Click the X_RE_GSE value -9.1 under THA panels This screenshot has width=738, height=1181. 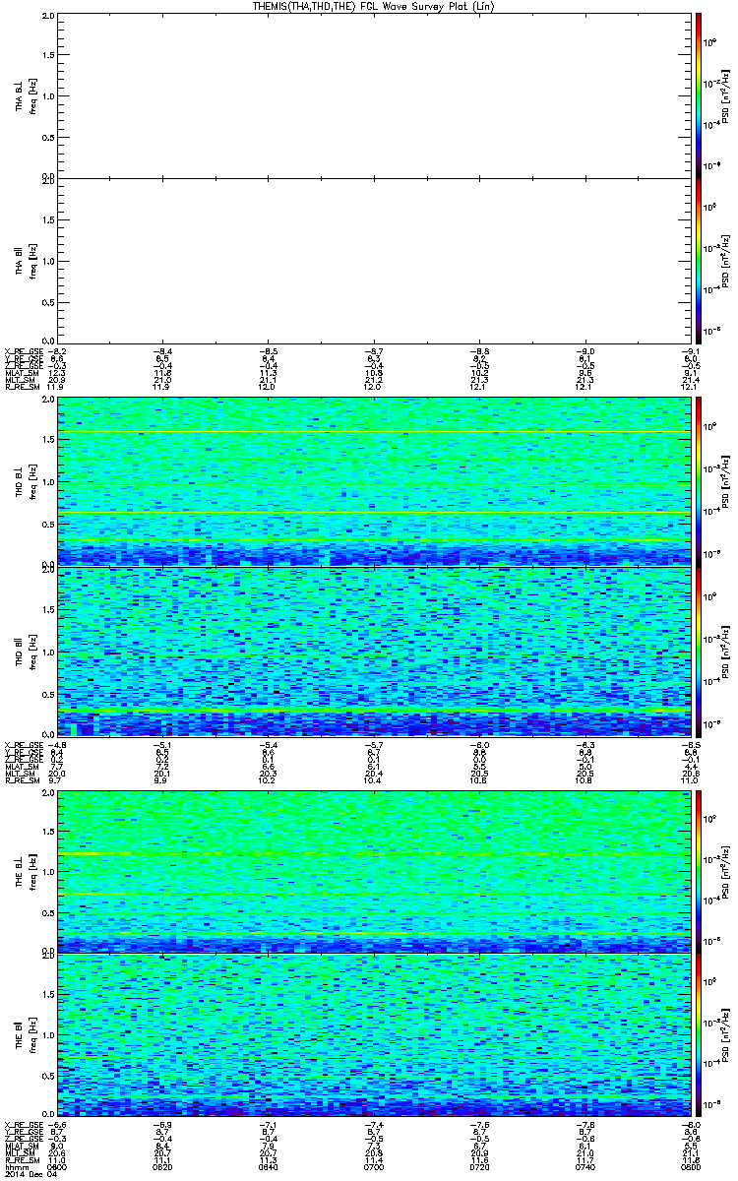(690, 349)
